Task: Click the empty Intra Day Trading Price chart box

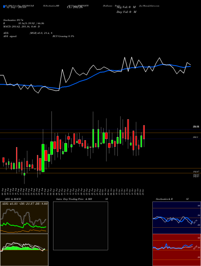Action: [x=80, y=226]
